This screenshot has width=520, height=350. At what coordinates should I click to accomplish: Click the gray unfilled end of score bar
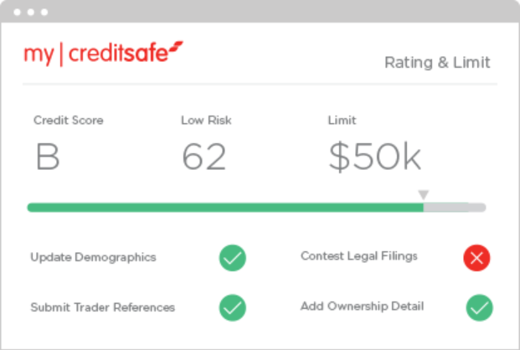[456, 208]
